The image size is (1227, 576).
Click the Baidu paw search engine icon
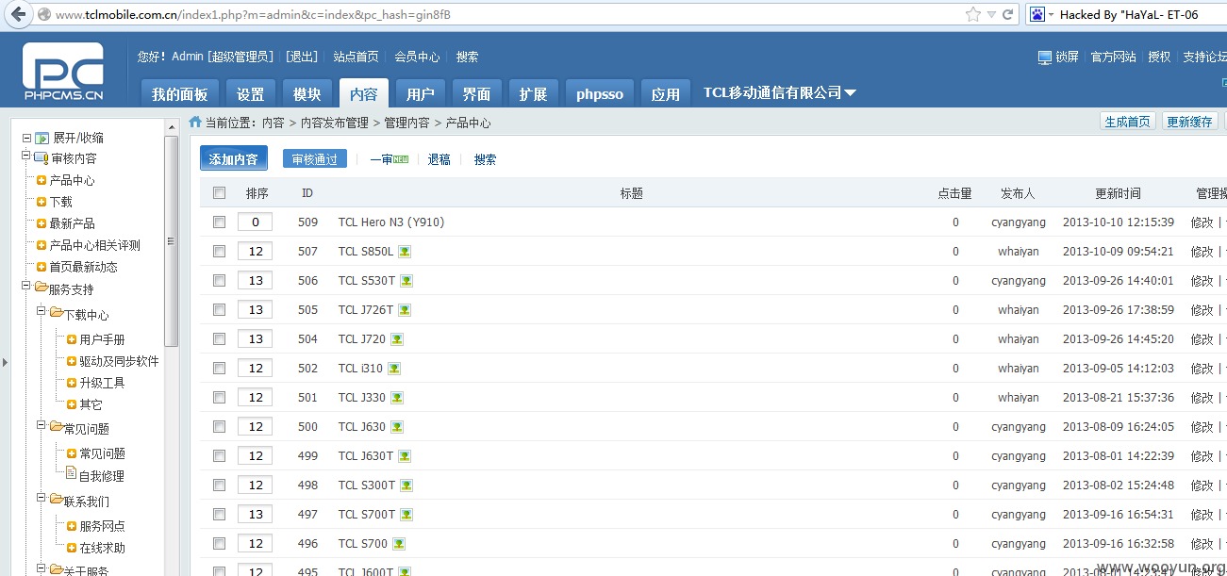point(1036,14)
